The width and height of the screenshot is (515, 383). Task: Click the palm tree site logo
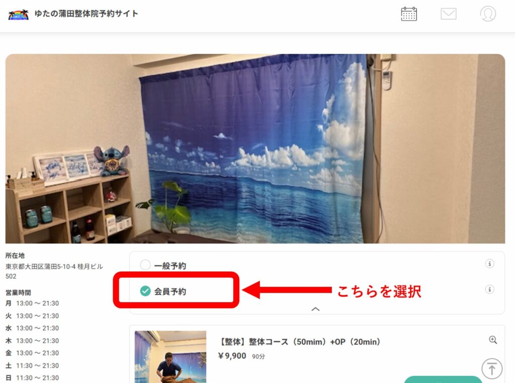tap(19, 15)
